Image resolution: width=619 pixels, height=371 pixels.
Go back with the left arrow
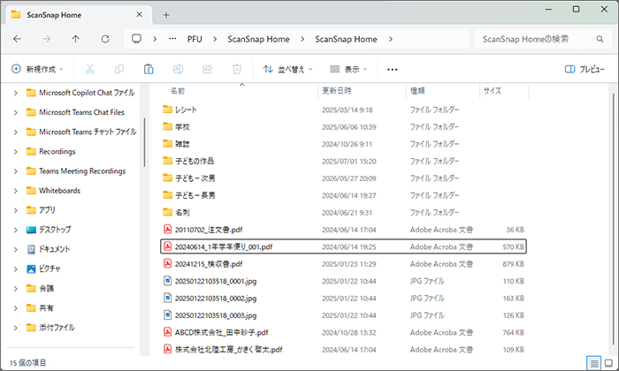[17, 39]
